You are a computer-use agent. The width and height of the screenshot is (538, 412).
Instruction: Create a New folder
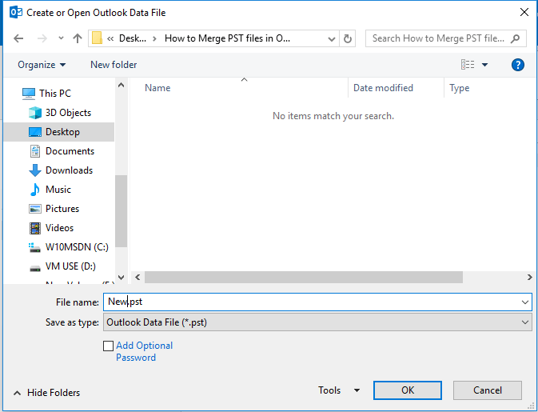point(114,65)
